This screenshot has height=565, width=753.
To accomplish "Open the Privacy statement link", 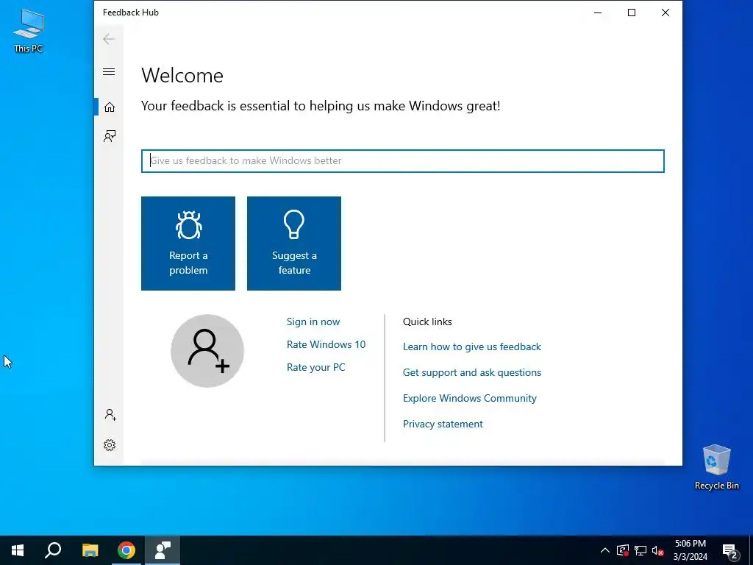I will click(443, 424).
